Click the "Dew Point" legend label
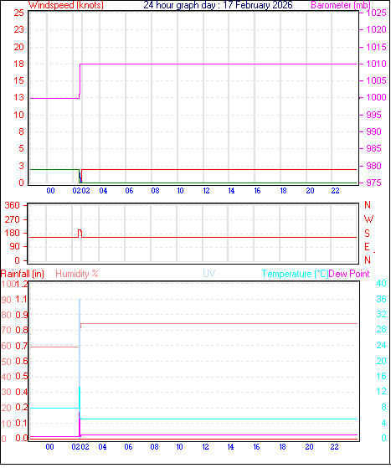This screenshot has height=468, width=391. pyautogui.click(x=349, y=274)
